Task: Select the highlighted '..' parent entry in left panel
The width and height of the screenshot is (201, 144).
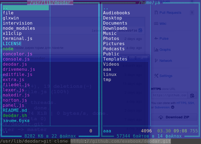Action: tap(26, 8)
